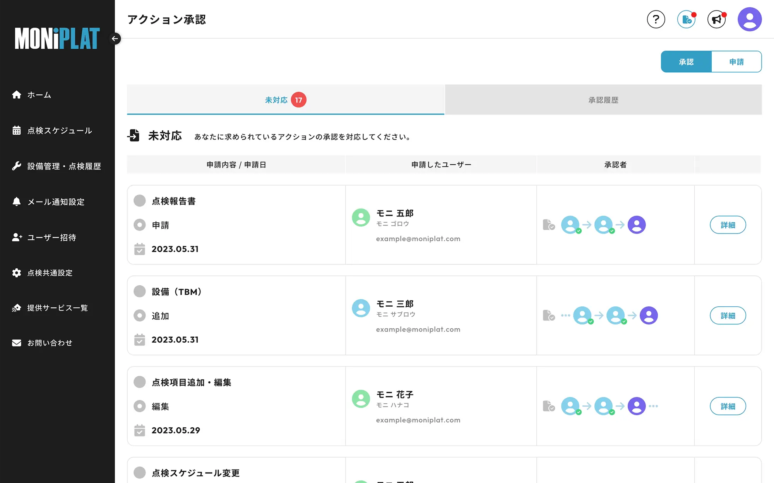Open メール通知設定 in sidebar
Screen dimensions: 774x483
point(56,202)
